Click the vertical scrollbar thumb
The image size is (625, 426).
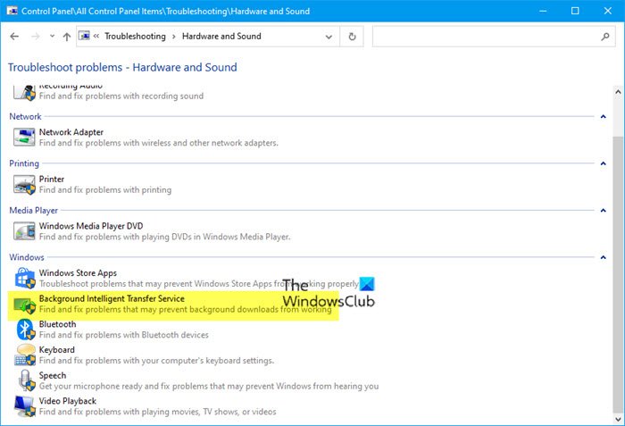pos(618,274)
